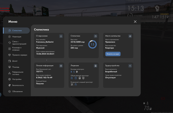This screenshot has height=113, width=173.
Task: Open the Навигация sidebar section
Action: tap(16, 37)
